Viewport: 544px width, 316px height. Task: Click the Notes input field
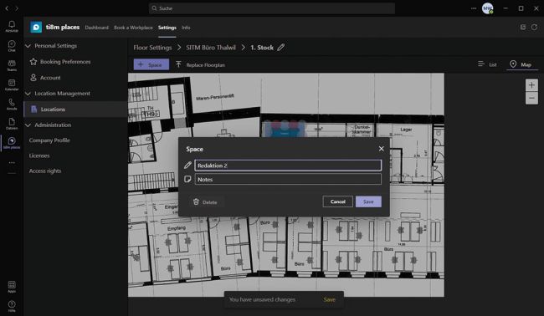[288, 179]
